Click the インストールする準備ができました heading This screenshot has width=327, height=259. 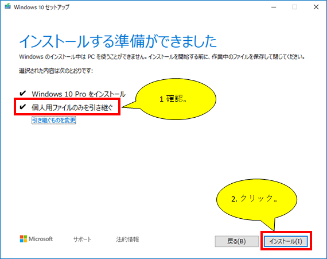click(118, 41)
